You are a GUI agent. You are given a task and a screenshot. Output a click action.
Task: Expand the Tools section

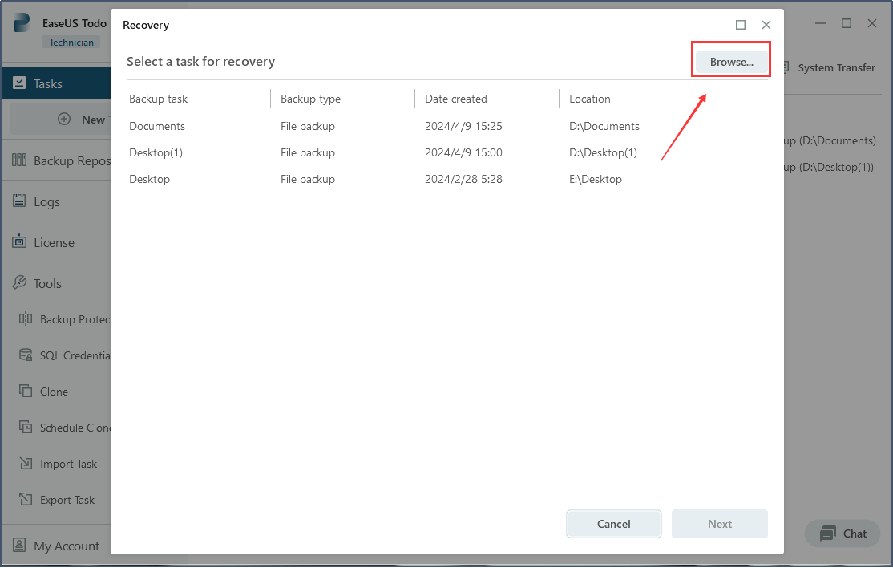click(48, 282)
